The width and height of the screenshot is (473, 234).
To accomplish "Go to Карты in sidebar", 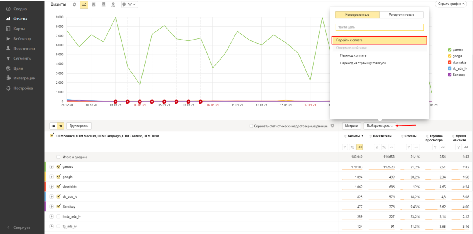I will 19,29.
